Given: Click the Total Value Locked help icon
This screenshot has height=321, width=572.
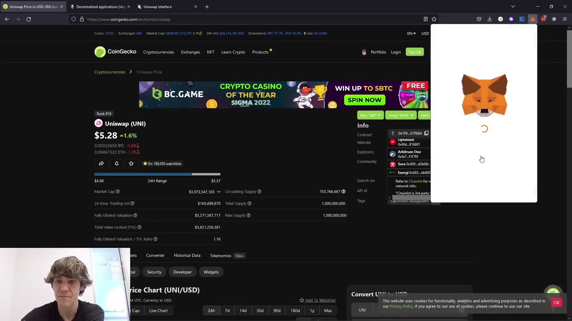Looking at the screenshot, I should [x=139, y=227].
